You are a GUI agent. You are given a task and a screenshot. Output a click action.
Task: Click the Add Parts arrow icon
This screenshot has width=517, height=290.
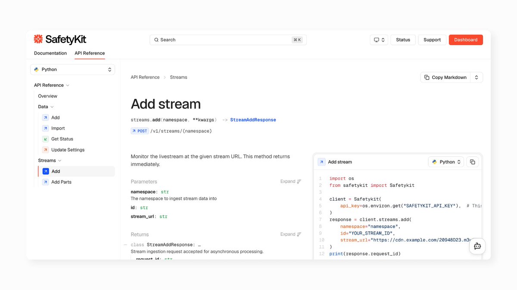point(45,182)
